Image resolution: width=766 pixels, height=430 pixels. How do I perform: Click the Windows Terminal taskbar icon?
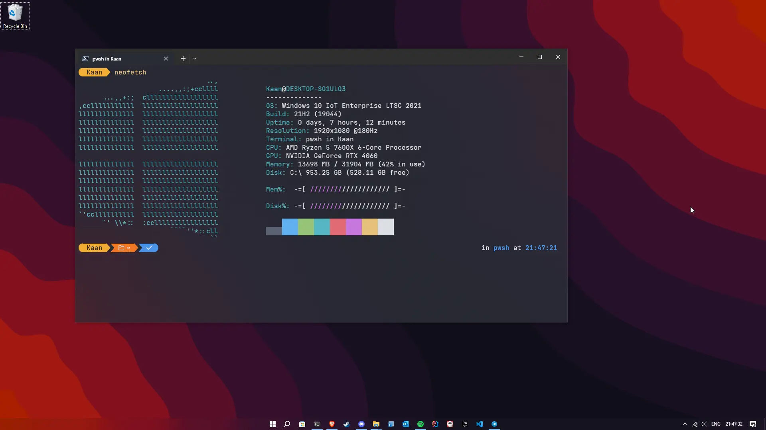(317, 424)
